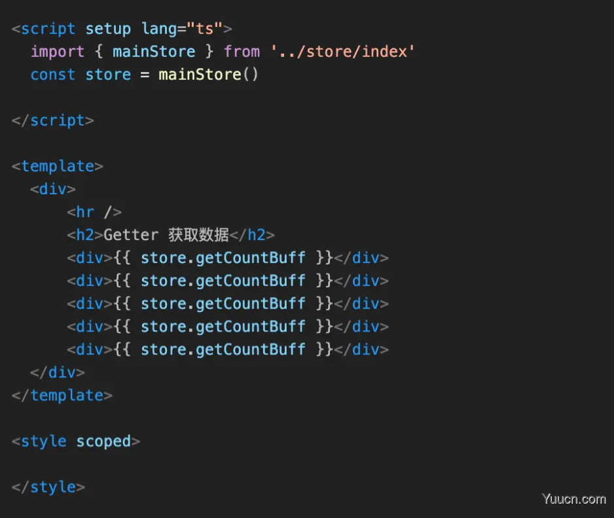This screenshot has height=518, width=614.
Task: Click the Yuucn.com watermark link
Action: [573, 499]
